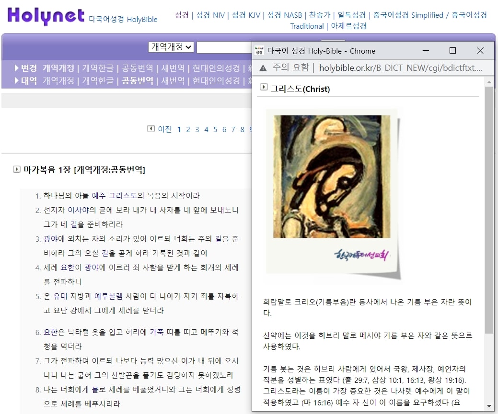Open the 일독성경 link
The width and height of the screenshot is (498, 414).
click(x=352, y=15)
